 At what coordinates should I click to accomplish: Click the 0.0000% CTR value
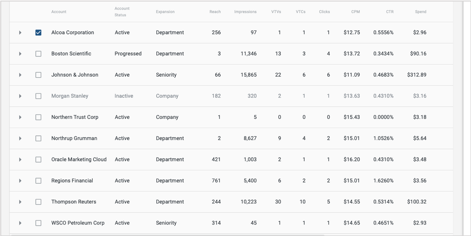tap(383, 117)
